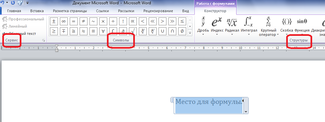The width and height of the screenshot is (325, 122).
Task: Insert the for-all symbol
Action: pyautogui.click(x=103, y=31)
